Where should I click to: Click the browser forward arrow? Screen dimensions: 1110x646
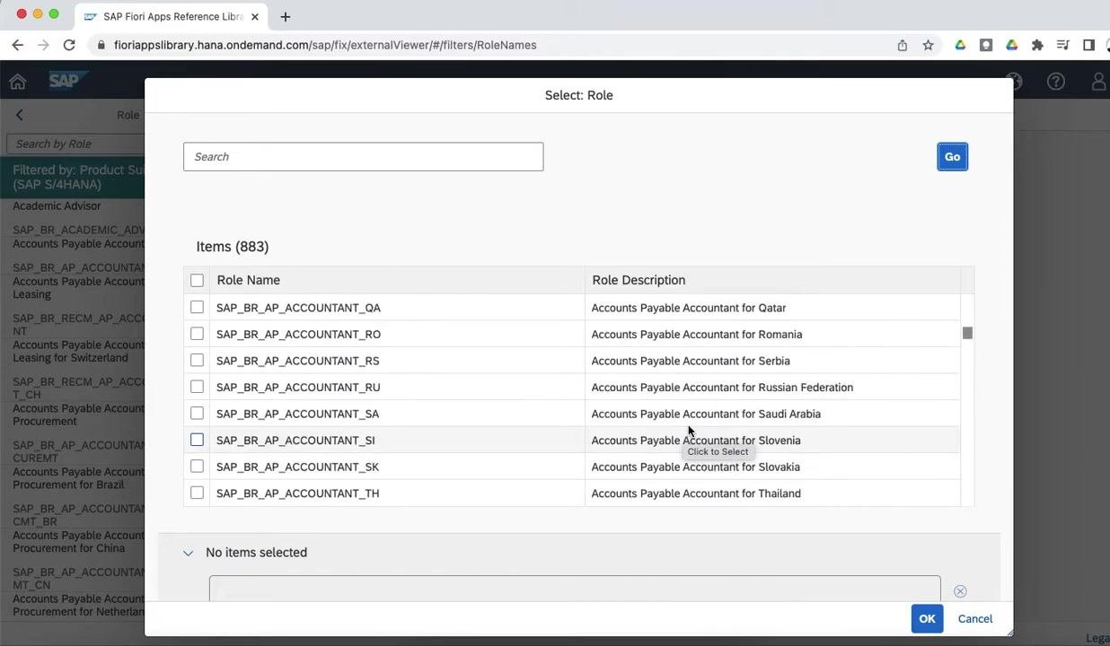(x=43, y=45)
